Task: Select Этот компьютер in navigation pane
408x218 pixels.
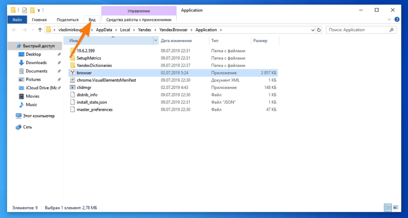Action: [35, 116]
